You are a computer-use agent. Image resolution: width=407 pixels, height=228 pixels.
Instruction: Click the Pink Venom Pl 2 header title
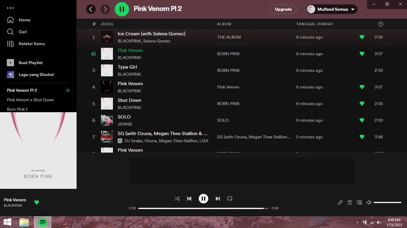pos(158,9)
